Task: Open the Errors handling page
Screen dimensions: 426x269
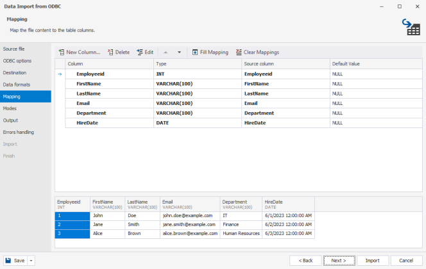Action: 19,132
